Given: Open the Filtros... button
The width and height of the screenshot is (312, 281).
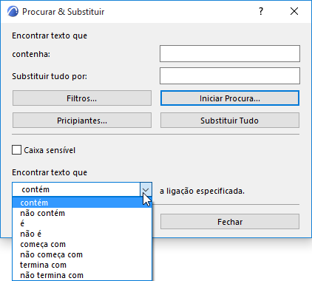Looking at the screenshot, I should (x=82, y=98).
